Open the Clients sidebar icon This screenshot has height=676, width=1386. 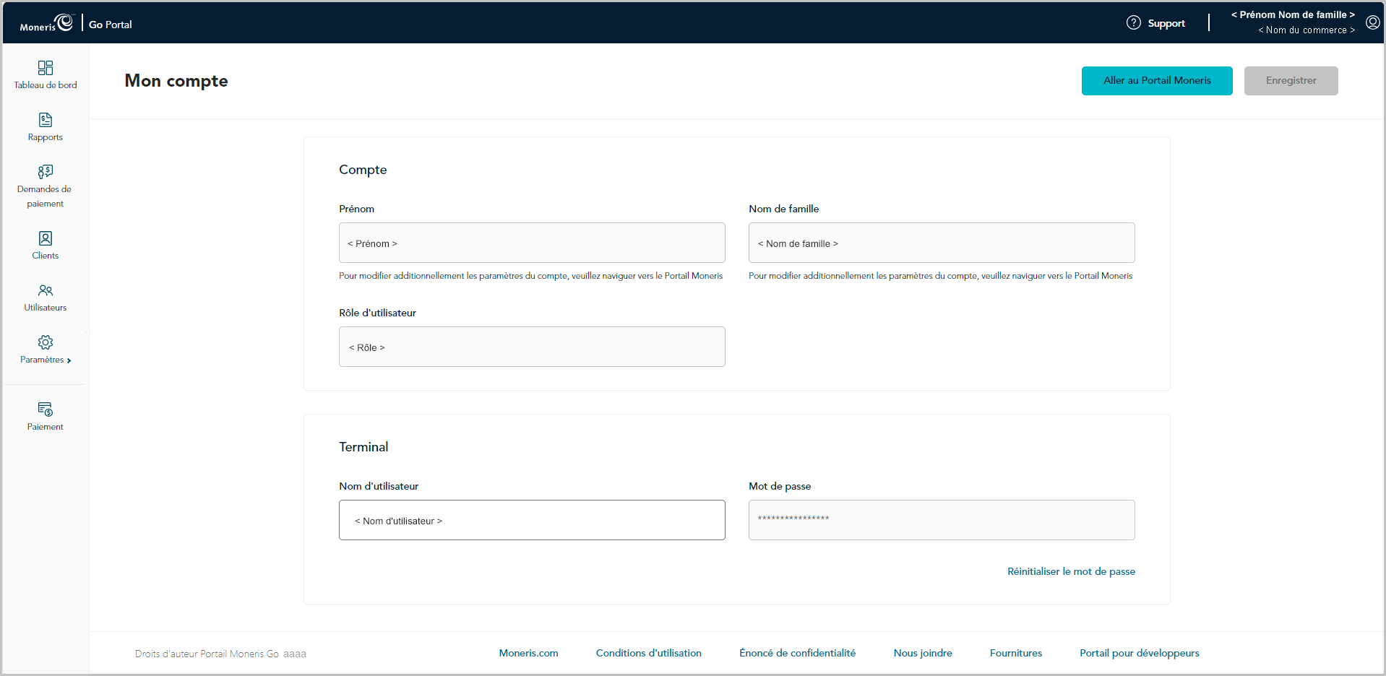point(46,238)
